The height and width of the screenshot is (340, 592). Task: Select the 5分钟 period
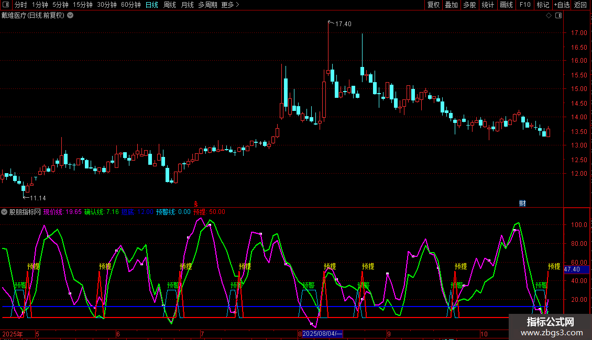click(x=60, y=5)
